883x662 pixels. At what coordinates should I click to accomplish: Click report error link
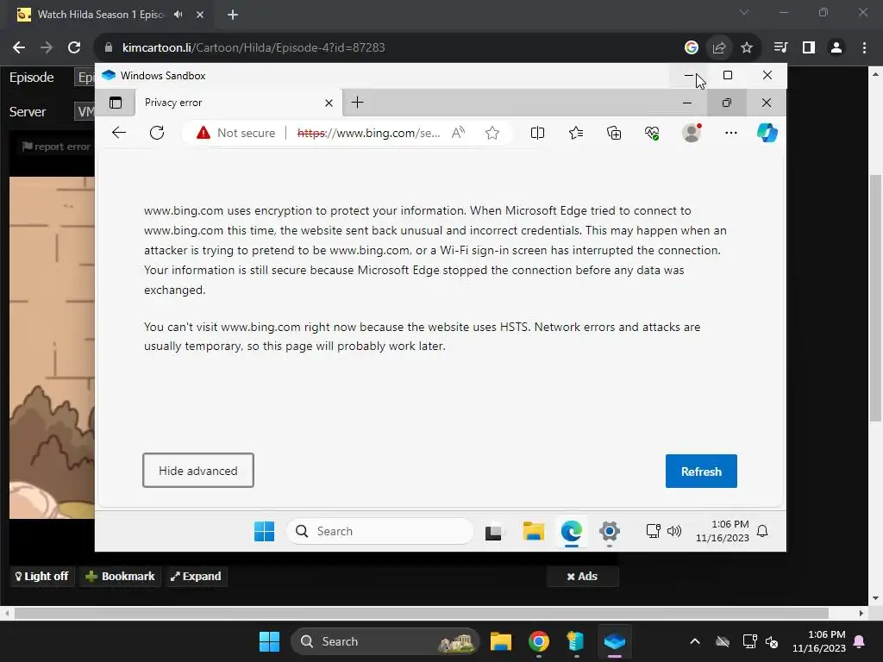pos(56,147)
